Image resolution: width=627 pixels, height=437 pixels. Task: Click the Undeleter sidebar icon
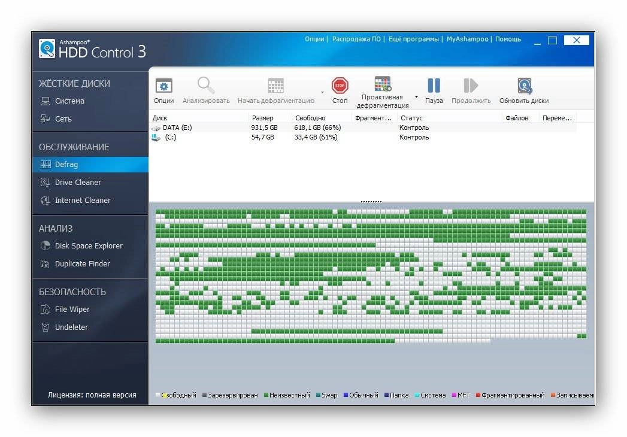point(45,327)
